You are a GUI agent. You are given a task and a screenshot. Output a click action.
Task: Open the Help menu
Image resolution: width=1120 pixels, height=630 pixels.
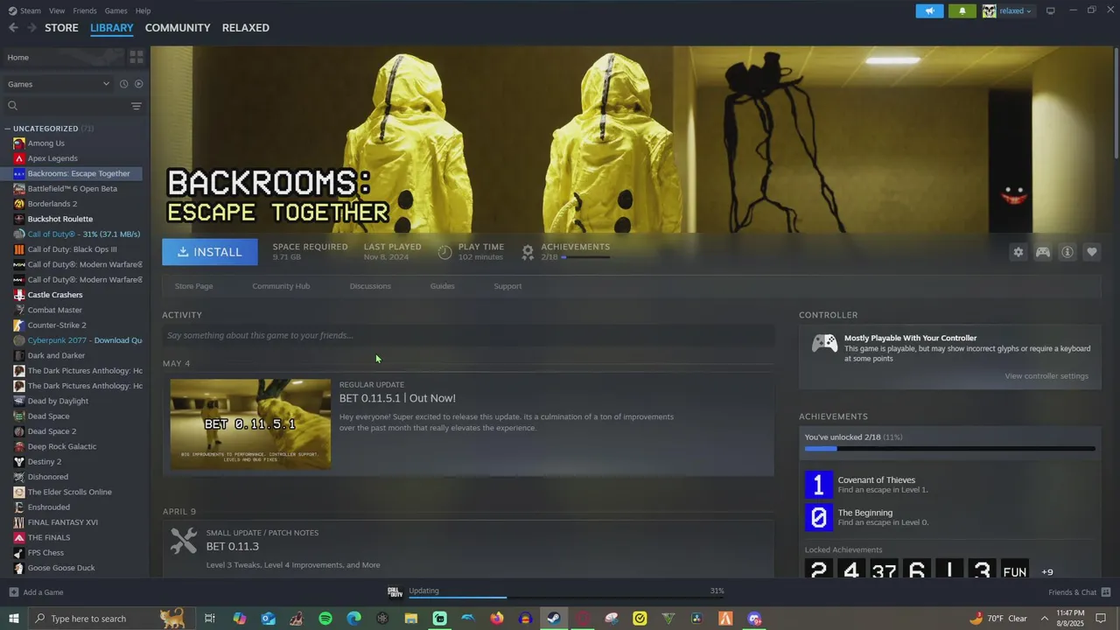pyautogui.click(x=143, y=10)
